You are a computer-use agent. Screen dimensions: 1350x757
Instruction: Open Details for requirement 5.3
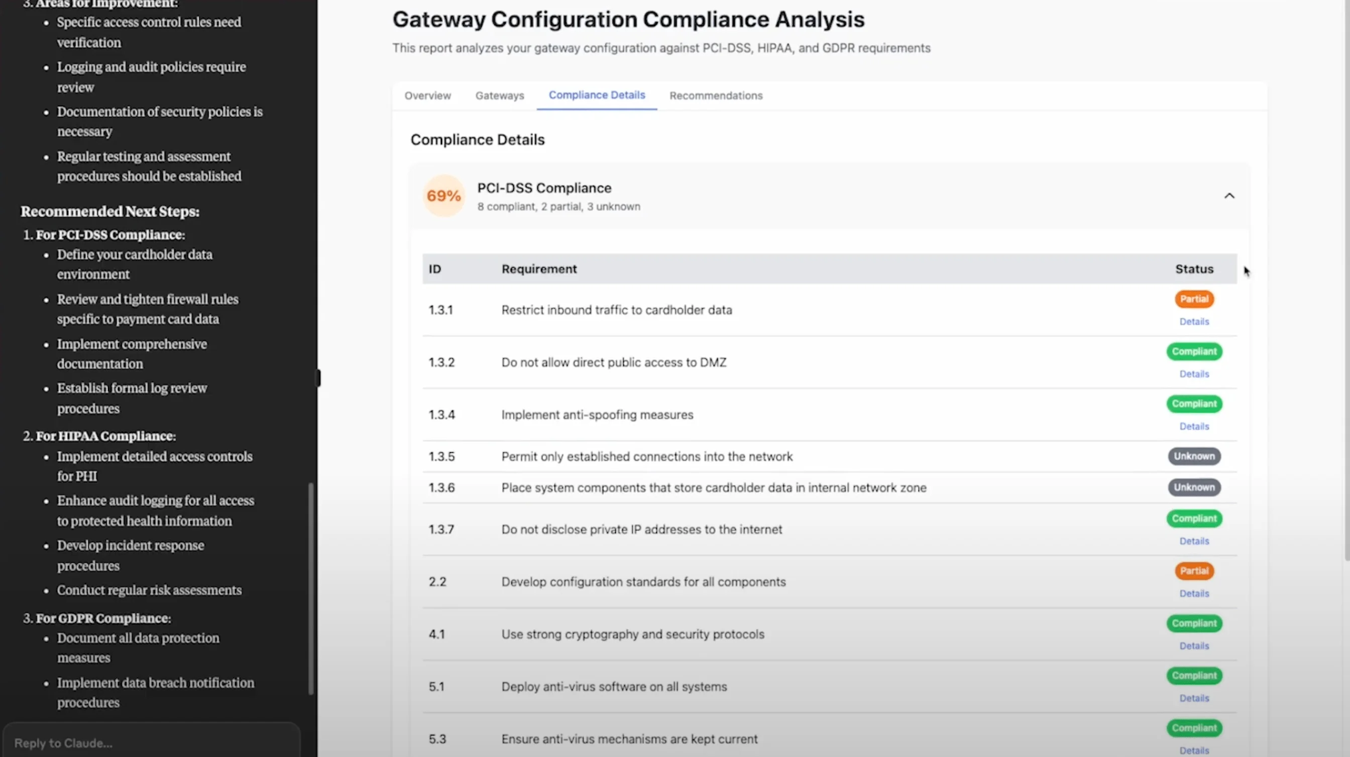click(1194, 750)
